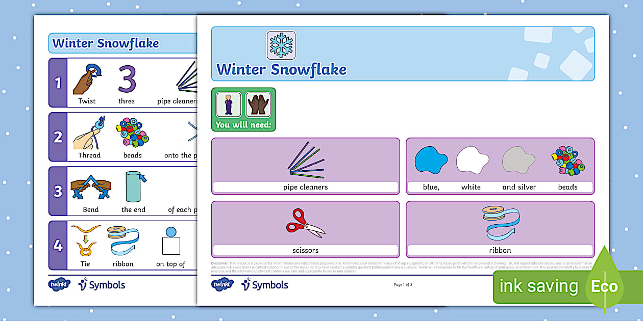Image resolution: width=643 pixels, height=321 pixels.
Task: Click the Twinkl cloud logo
Action: pyautogui.click(x=222, y=285)
